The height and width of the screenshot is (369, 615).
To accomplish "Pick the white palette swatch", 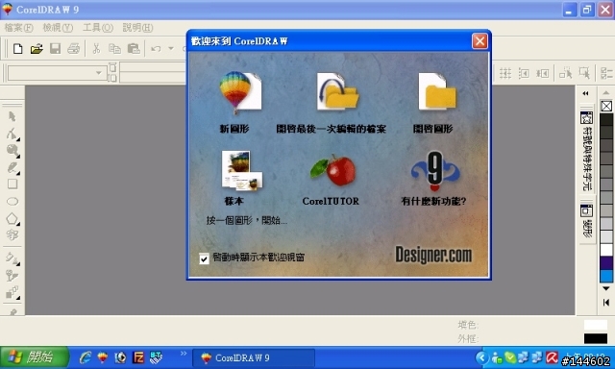I will [606, 250].
